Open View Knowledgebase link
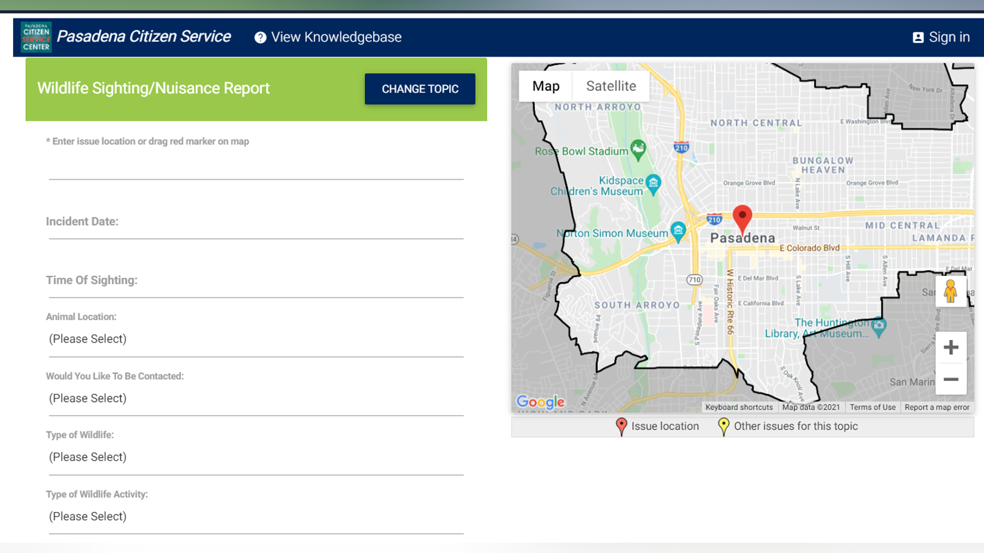This screenshot has width=984, height=553. (328, 38)
